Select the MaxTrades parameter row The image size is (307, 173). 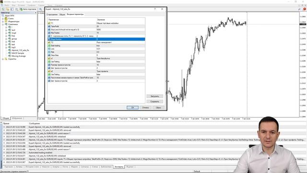(96, 33)
